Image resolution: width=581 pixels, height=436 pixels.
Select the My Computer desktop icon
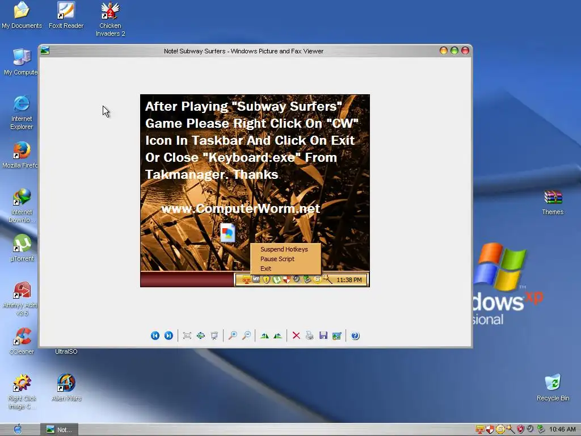pyautogui.click(x=21, y=62)
